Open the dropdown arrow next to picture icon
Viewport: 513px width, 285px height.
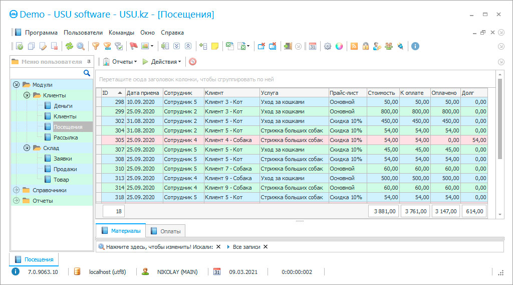pos(152,46)
